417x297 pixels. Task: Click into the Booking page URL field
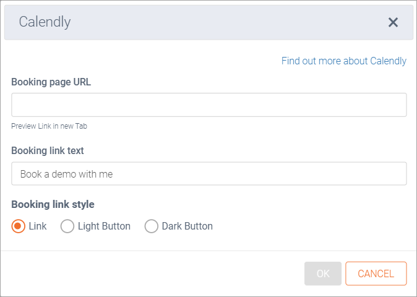208,105
